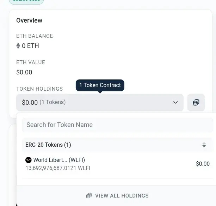
Task: Click the ETH VALUE $0.00 amount
Action: click(x=24, y=72)
